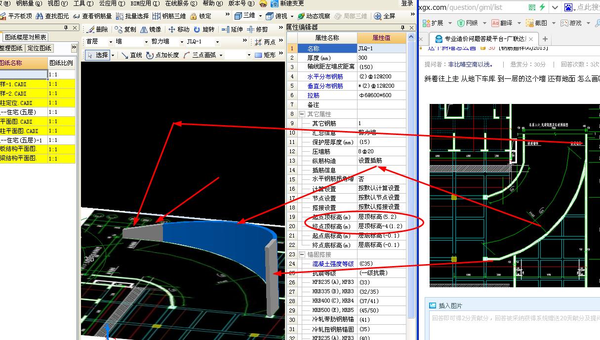The image size is (600, 340).
Task: Select the 终点顶标高 property value cell
Action: pyautogui.click(x=381, y=226)
